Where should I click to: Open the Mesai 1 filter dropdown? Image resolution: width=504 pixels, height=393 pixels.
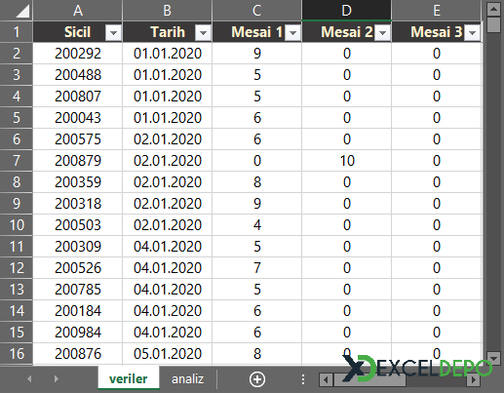click(x=292, y=32)
